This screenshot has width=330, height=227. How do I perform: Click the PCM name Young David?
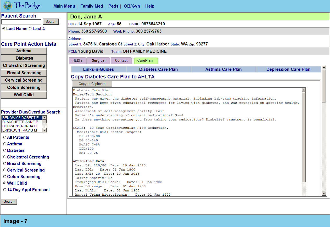[91, 52]
